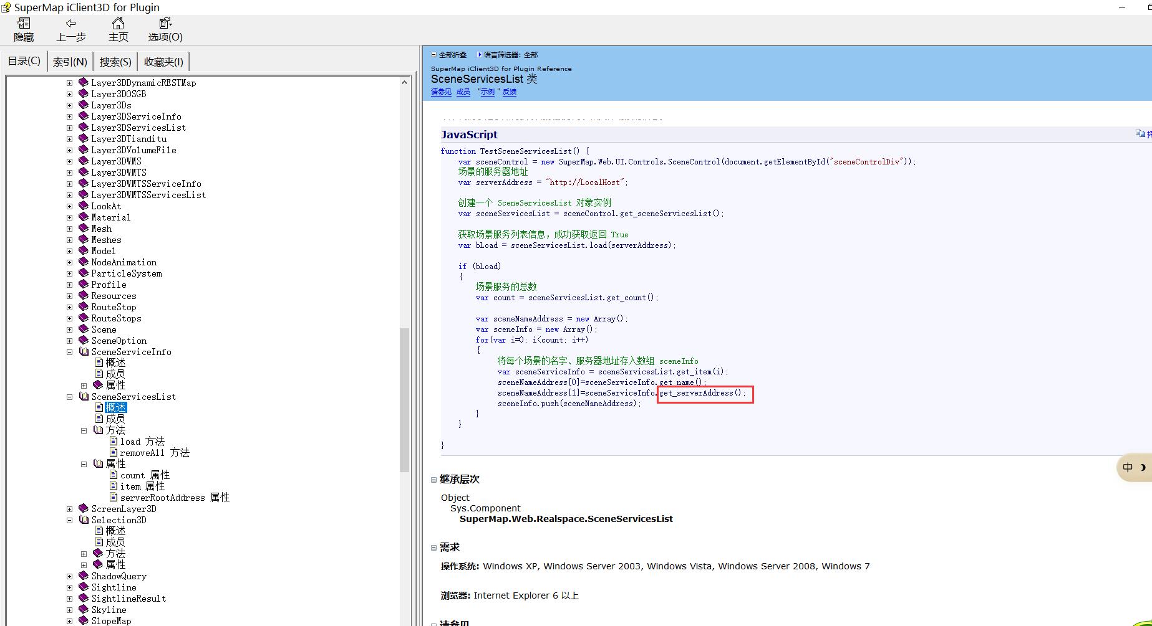Viewport: 1152px width, 626px height.
Task: Switch to the 索引(N) index tab
Action: pos(70,62)
